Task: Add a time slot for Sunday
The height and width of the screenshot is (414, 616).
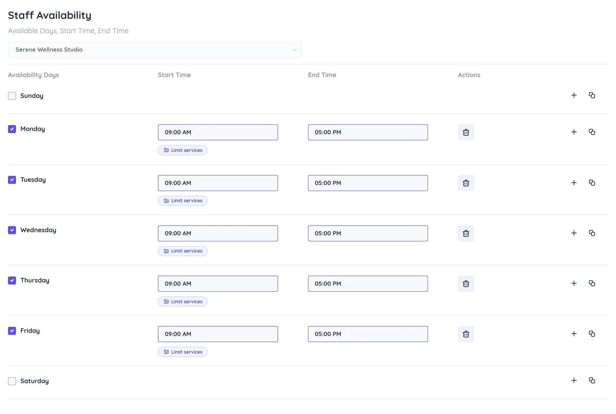Action: coord(574,95)
